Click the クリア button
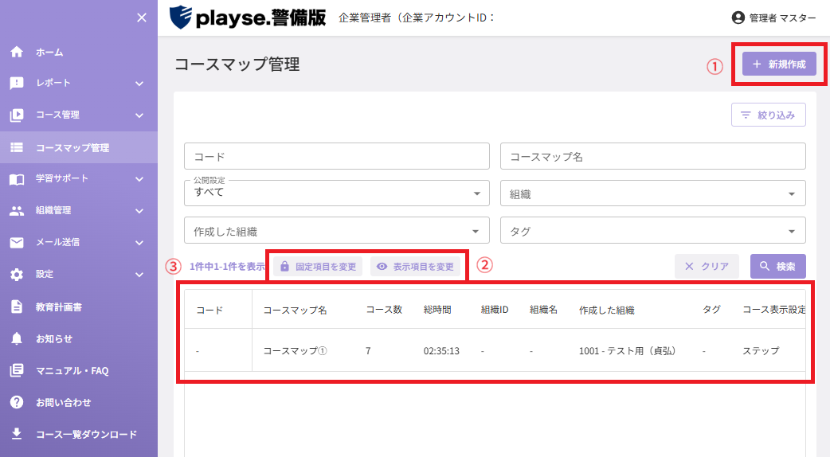Viewport: 830px width, 457px height. click(706, 266)
